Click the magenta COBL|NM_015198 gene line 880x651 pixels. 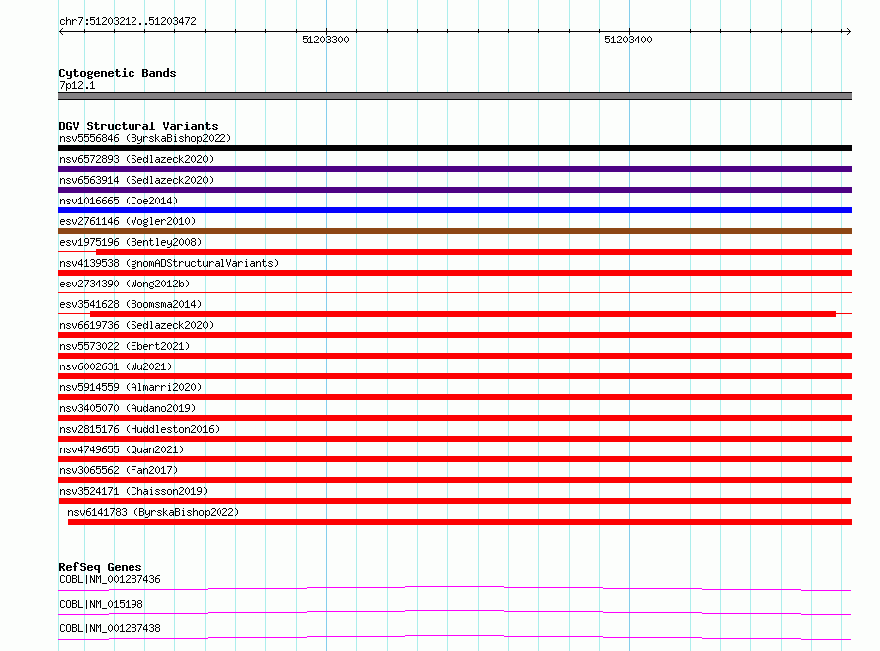point(455,612)
